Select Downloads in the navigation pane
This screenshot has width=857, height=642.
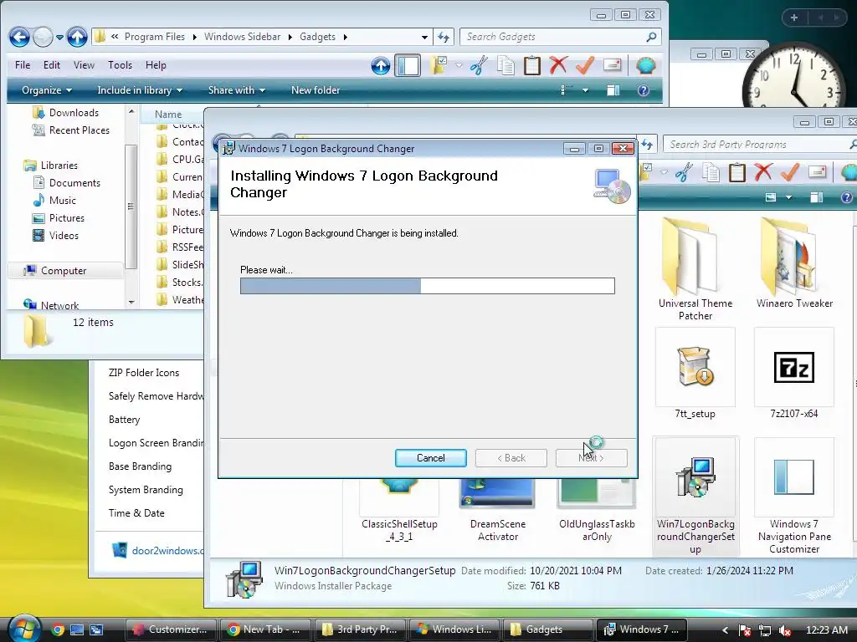[x=74, y=113]
